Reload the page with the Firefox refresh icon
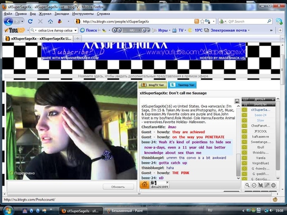The height and width of the screenshot is (215, 287). (30, 21)
